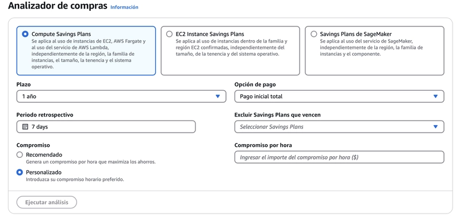Screen dimensions: 460x217
Task: Open the Pago inicial total dropdown
Action: pyautogui.click(x=339, y=96)
